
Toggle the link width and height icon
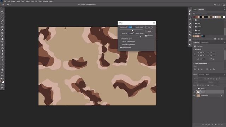click(x=195, y=54)
